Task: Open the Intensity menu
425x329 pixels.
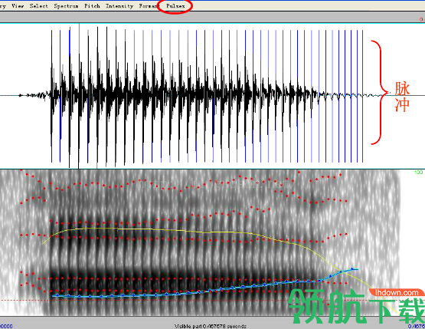Action: pos(119,6)
